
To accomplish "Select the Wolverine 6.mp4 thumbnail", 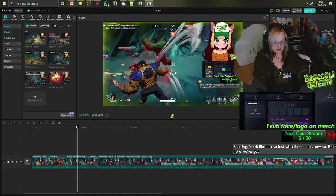I will [x=59, y=78].
